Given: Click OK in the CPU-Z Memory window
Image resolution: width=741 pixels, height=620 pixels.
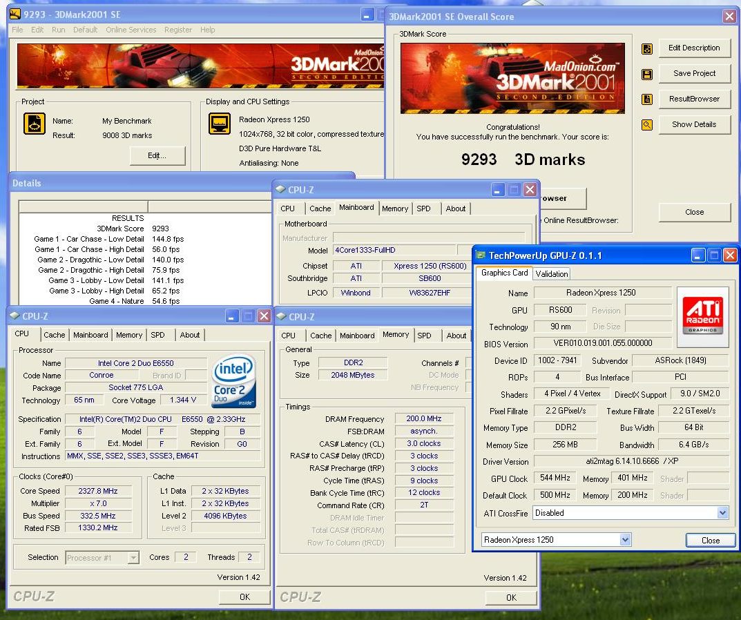Looking at the screenshot, I should [x=511, y=597].
